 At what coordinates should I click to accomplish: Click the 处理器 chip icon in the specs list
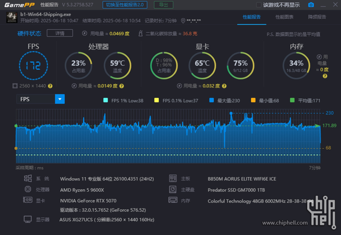[28, 189]
